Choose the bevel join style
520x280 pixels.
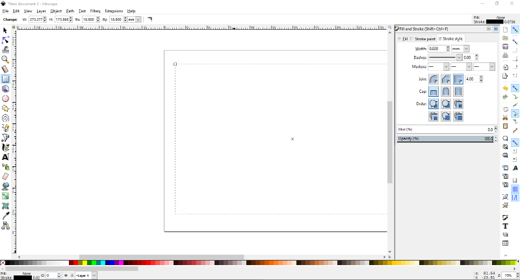(446, 79)
